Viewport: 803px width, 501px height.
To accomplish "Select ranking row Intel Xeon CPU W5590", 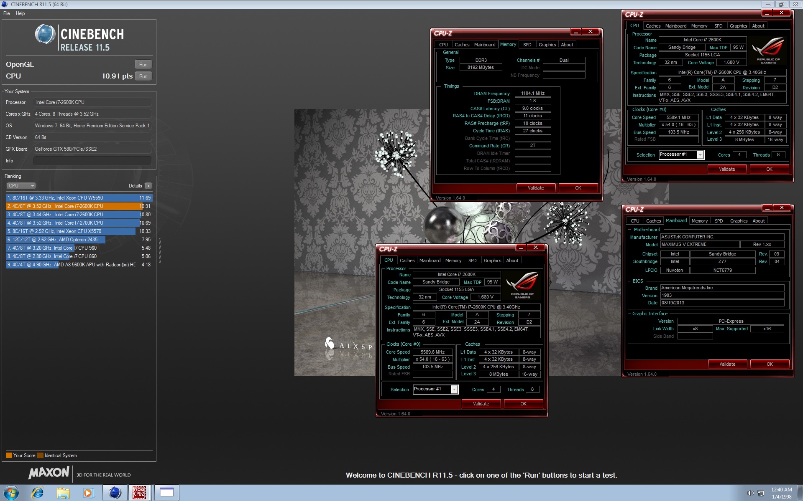I will (79, 198).
